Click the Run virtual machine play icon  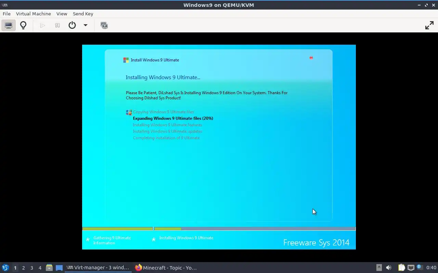[42, 25]
